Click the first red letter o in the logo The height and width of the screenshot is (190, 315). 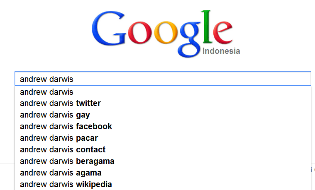coord(140,32)
